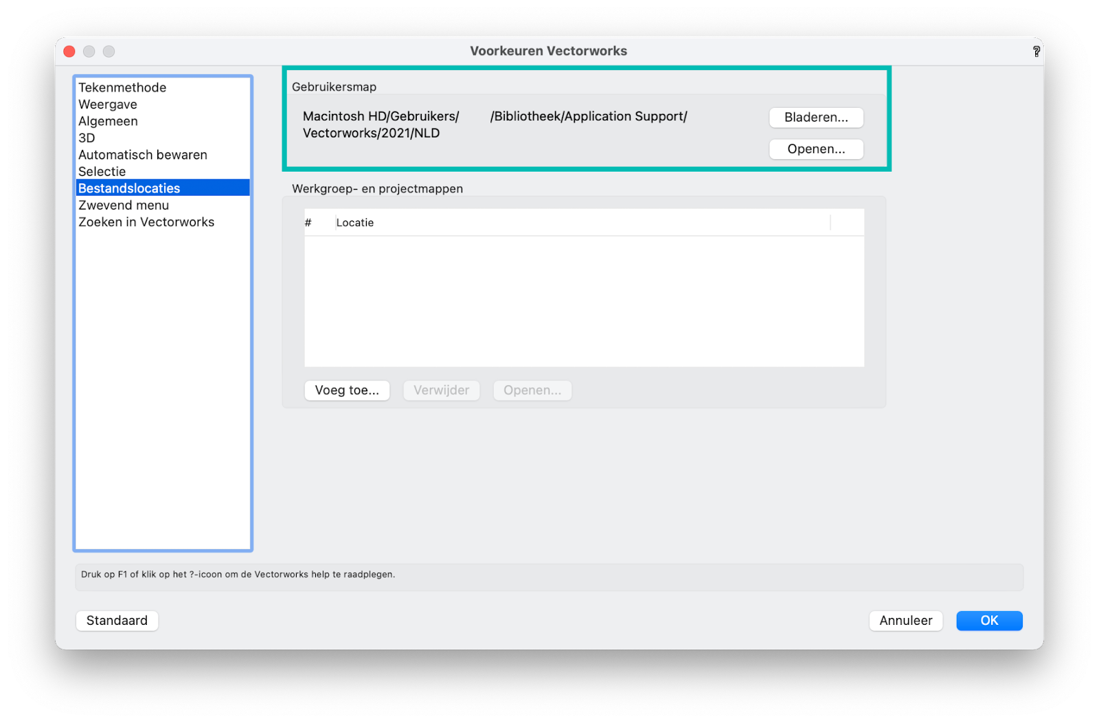This screenshot has width=1099, height=723.
Task: Open the Algemeen preferences category
Action: [163, 121]
